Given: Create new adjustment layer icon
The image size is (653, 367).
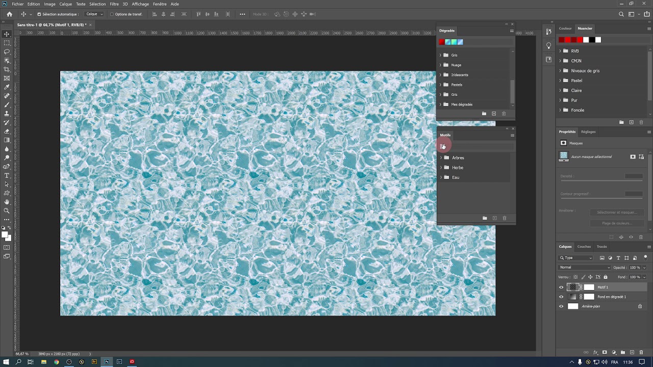Looking at the screenshot, I should (614, 352).
